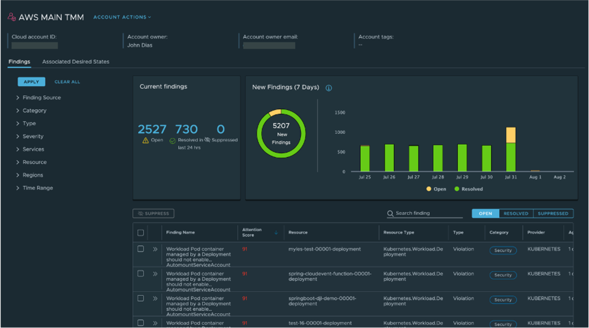Click the Jul 28 green bar
This screenshot has height=328, width=589.
(x=438, y=159)
